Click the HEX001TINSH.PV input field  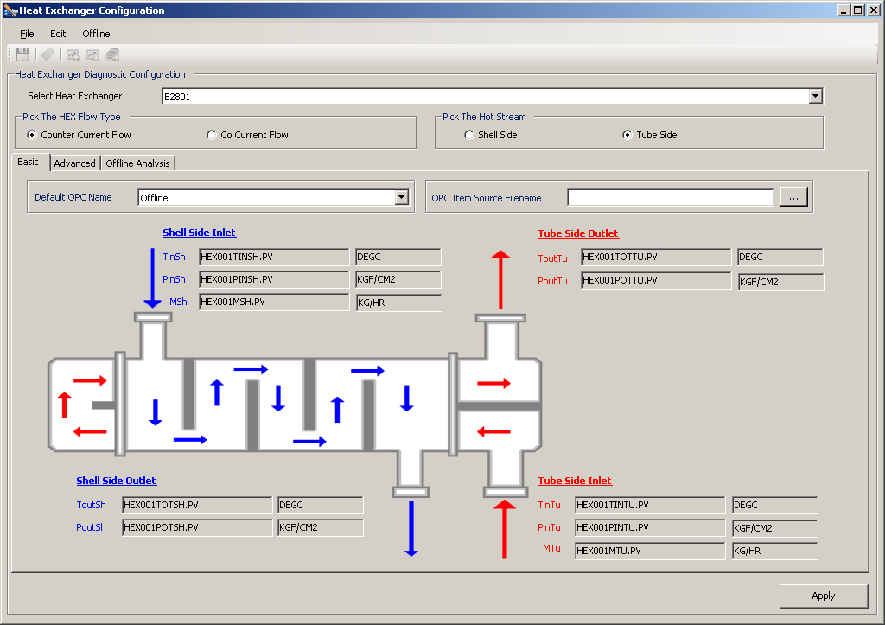pos(273,257)
